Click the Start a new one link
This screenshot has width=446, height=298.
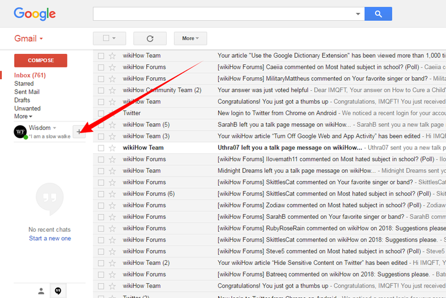[x=50, y=239]
